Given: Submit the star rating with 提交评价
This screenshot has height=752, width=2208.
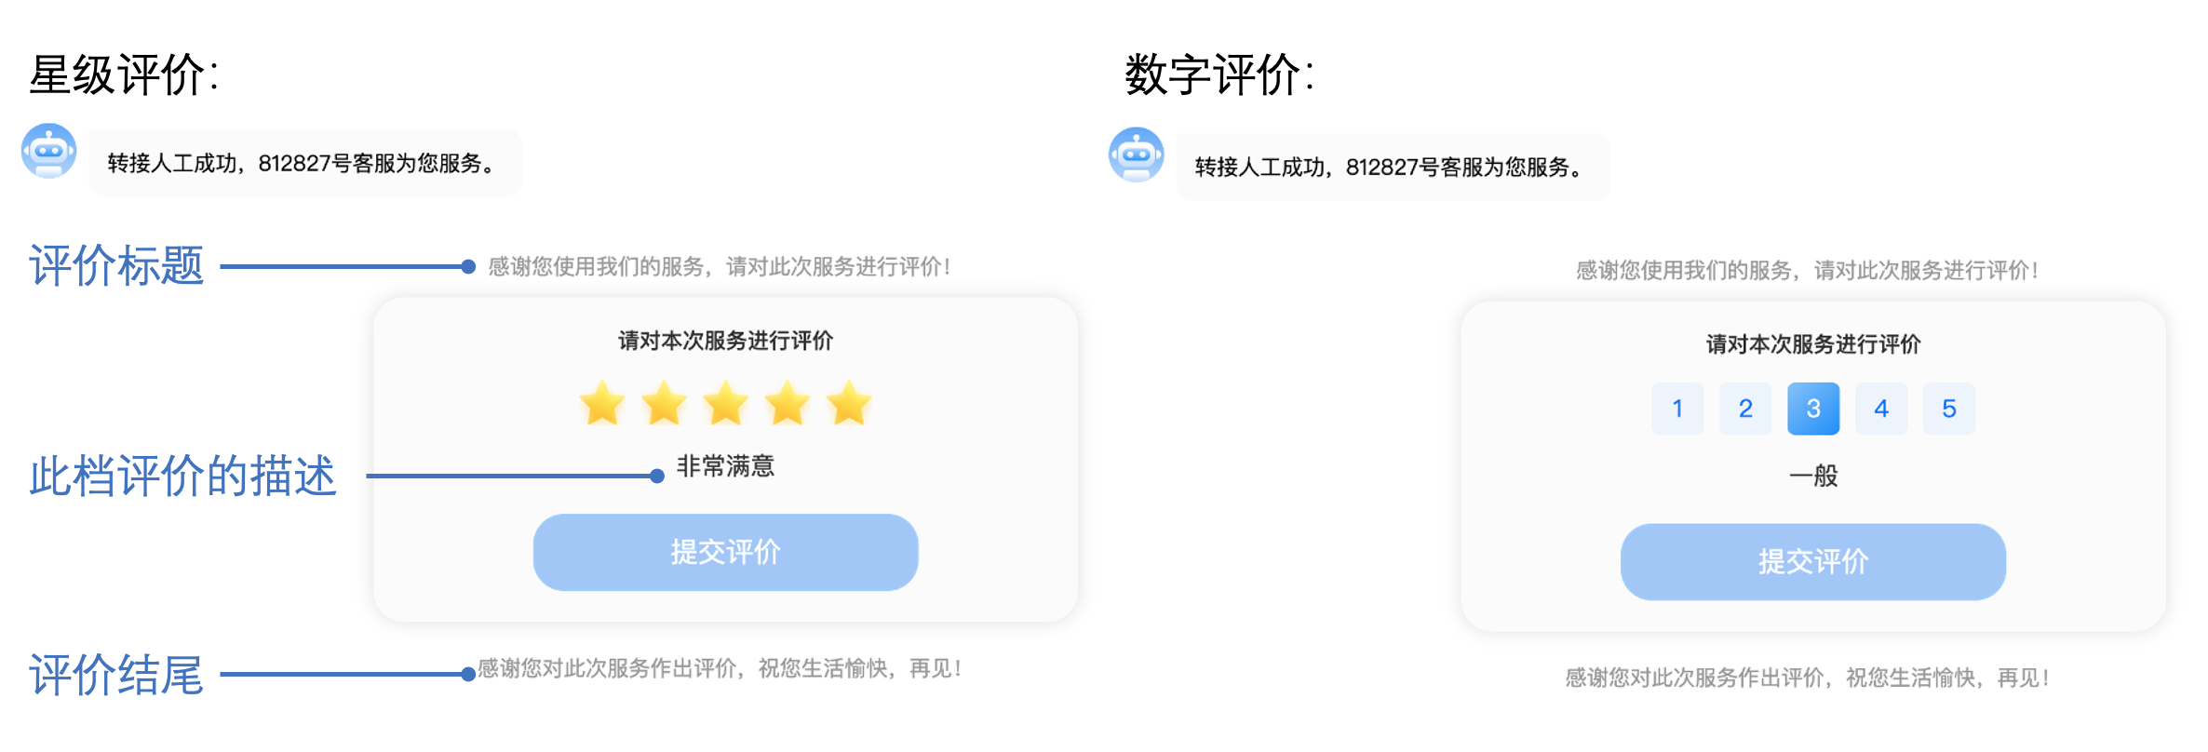Looking at the screenshot, I should [x=725, y=552].
